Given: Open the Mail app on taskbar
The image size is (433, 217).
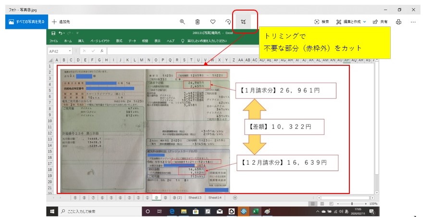Looking at the screenshot, I should tap(220, 212).
